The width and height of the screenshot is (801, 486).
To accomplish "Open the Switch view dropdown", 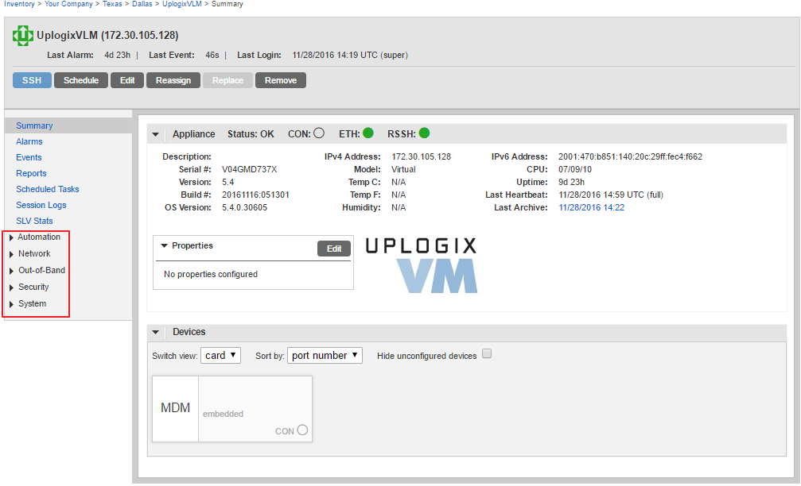I will pyautogui.click(x=220, y=355).
